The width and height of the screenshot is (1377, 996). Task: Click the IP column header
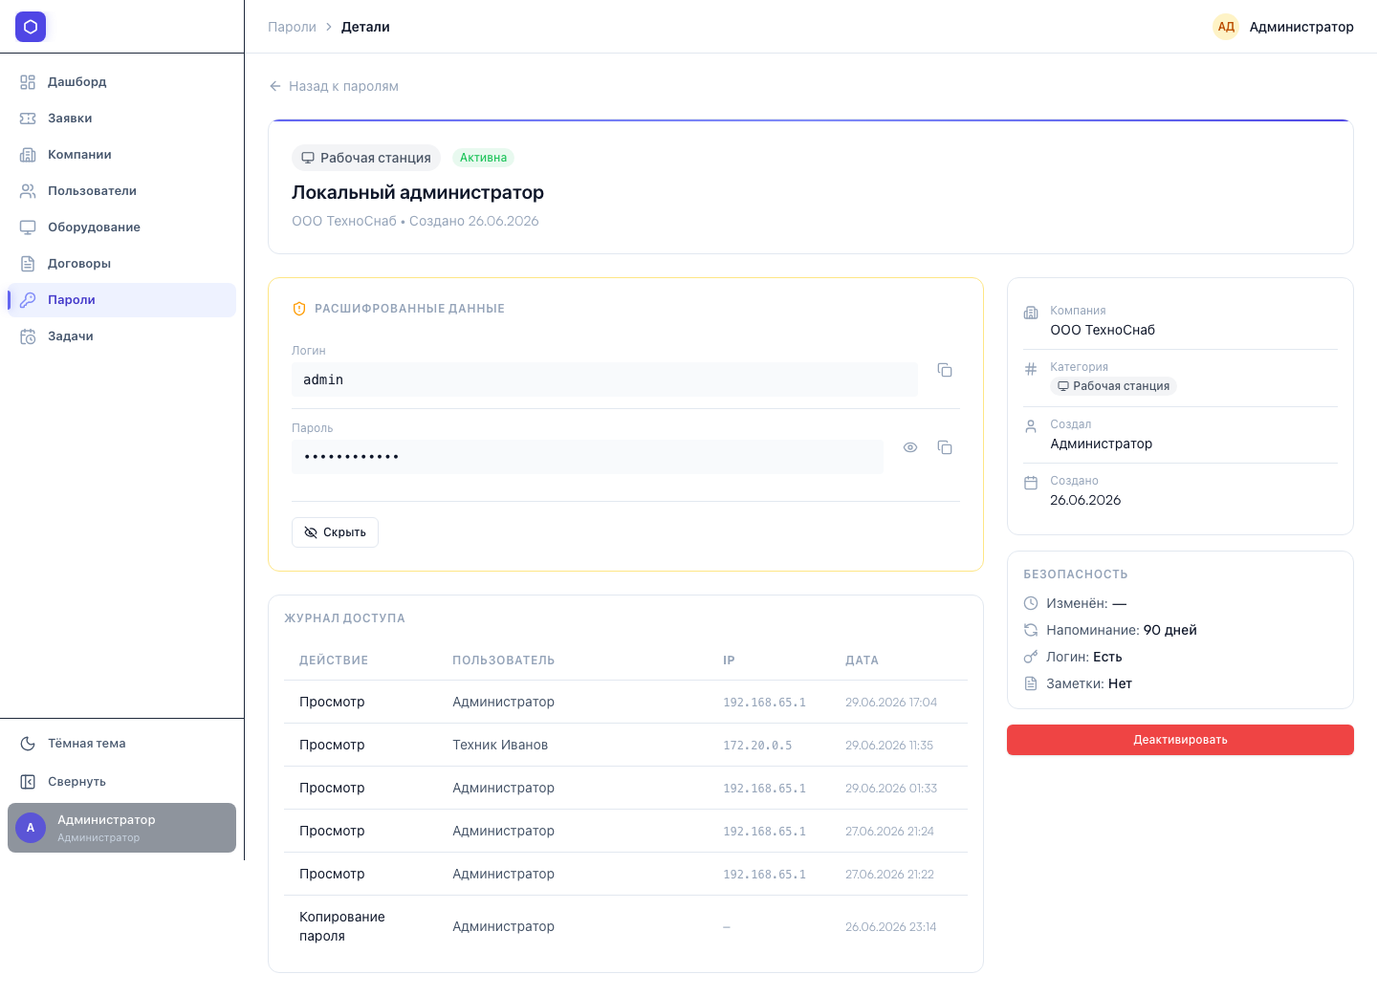pos(729,660)
